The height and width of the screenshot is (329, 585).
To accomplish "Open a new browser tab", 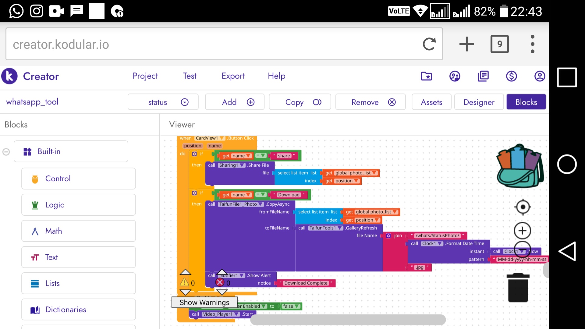I will pyautogui.click(x=466, y=44).
